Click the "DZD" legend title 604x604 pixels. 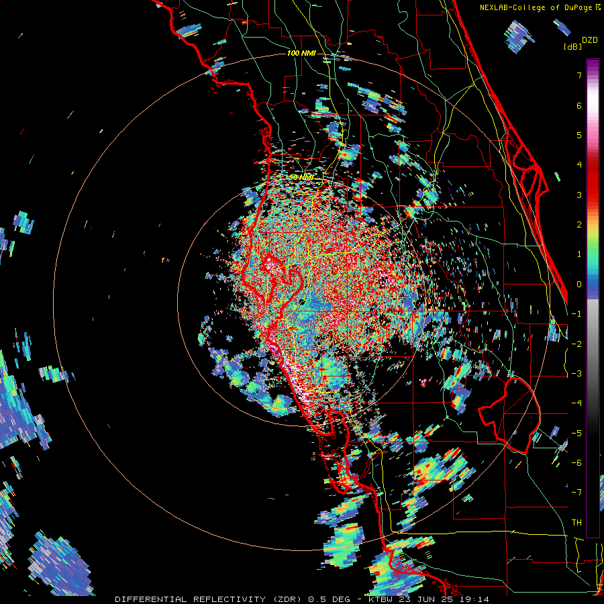(590, 40)
